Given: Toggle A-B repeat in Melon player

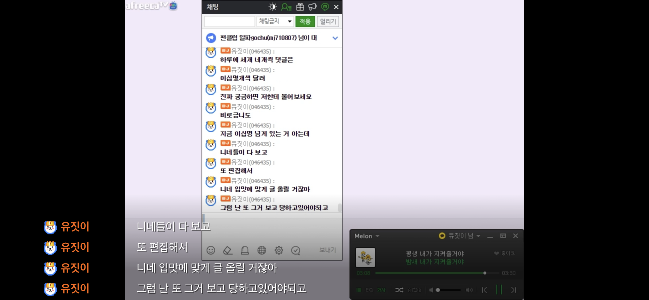Looking at the screenshot, I should 415,290.
